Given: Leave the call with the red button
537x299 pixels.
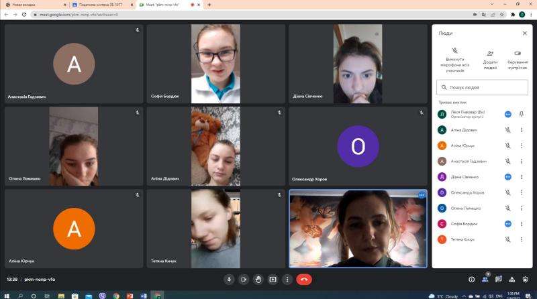Looking at the screenshot, I should 304,279.
